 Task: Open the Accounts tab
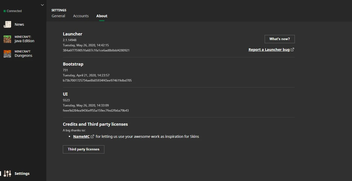click(81, 16)
